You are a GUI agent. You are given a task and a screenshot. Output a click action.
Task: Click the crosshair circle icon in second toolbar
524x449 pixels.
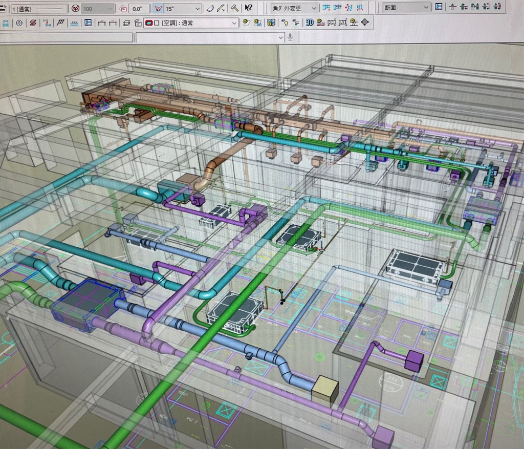coord(19,23)
